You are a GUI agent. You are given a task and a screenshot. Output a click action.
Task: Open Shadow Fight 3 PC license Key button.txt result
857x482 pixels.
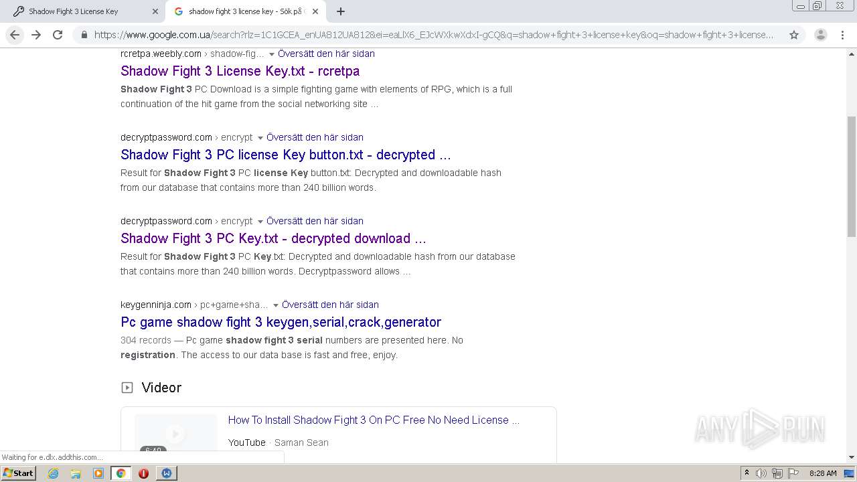286,155
